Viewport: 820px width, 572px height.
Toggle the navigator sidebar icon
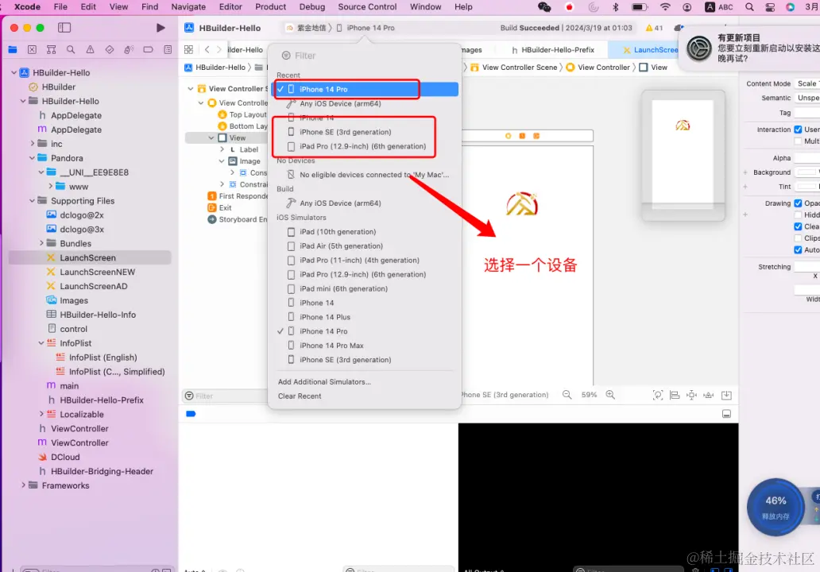[64, 28]
